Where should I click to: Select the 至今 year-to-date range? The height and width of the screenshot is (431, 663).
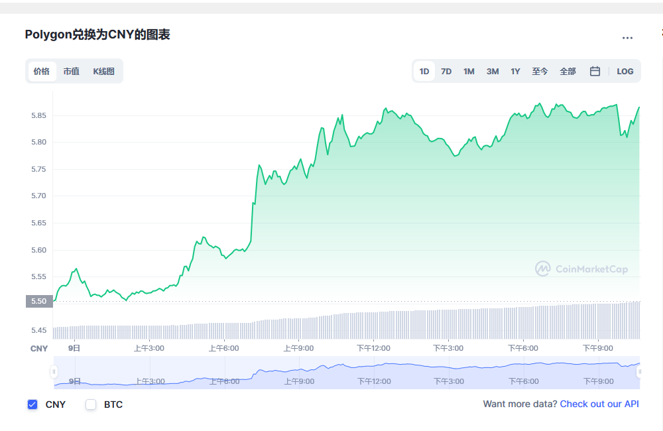[x=540, y=72]
